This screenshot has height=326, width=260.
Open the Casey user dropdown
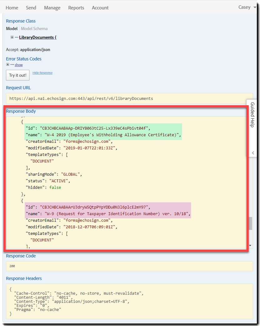pyautogui.click(x=247, y=7)
